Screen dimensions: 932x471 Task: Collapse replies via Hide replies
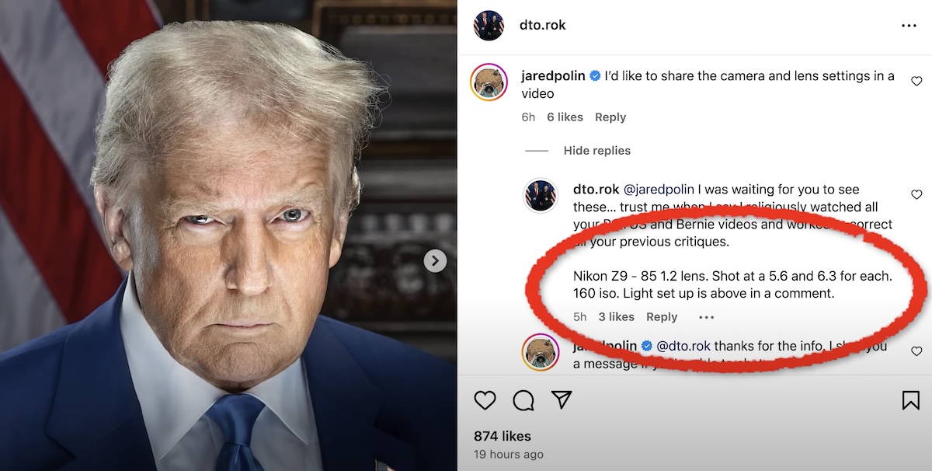[x=596, y=150]
